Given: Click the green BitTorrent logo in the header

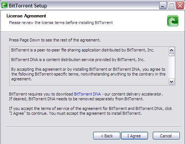Looking at the screenshot, I should pos(173,21).
